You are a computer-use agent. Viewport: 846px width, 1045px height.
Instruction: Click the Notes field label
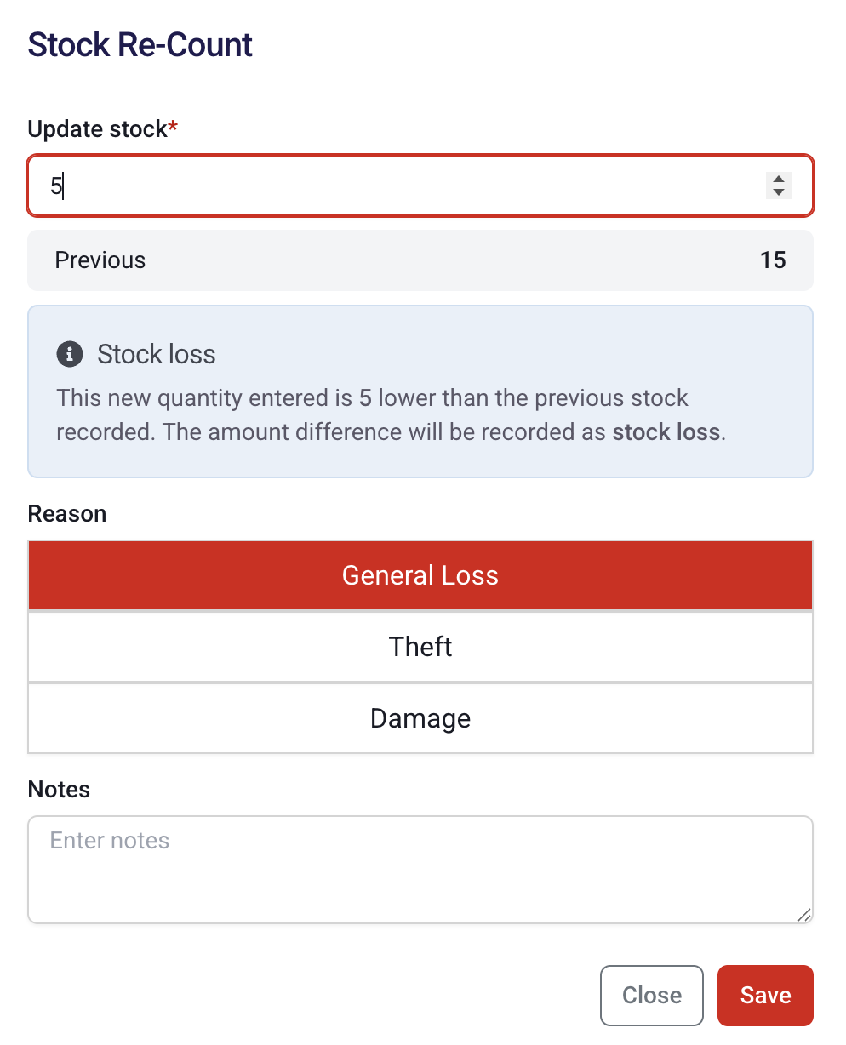(x=59, y=790)
